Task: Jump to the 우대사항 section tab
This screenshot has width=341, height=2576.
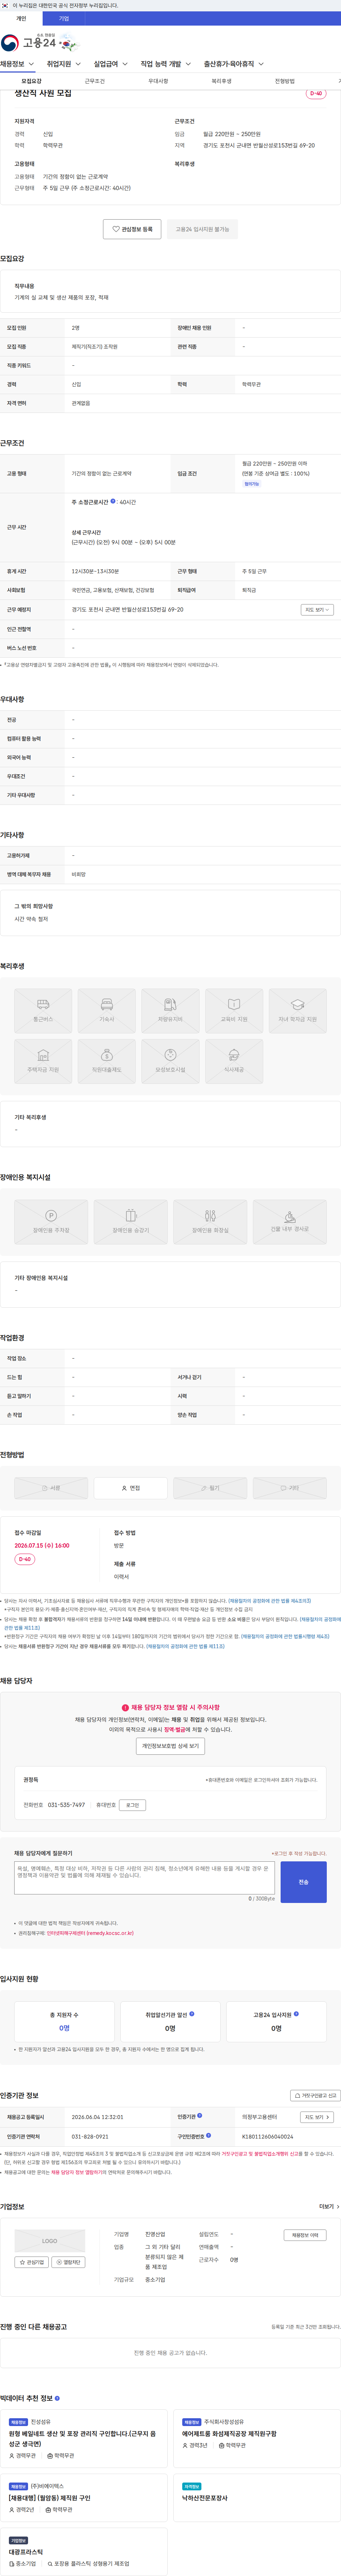Action: coord(158,81)
